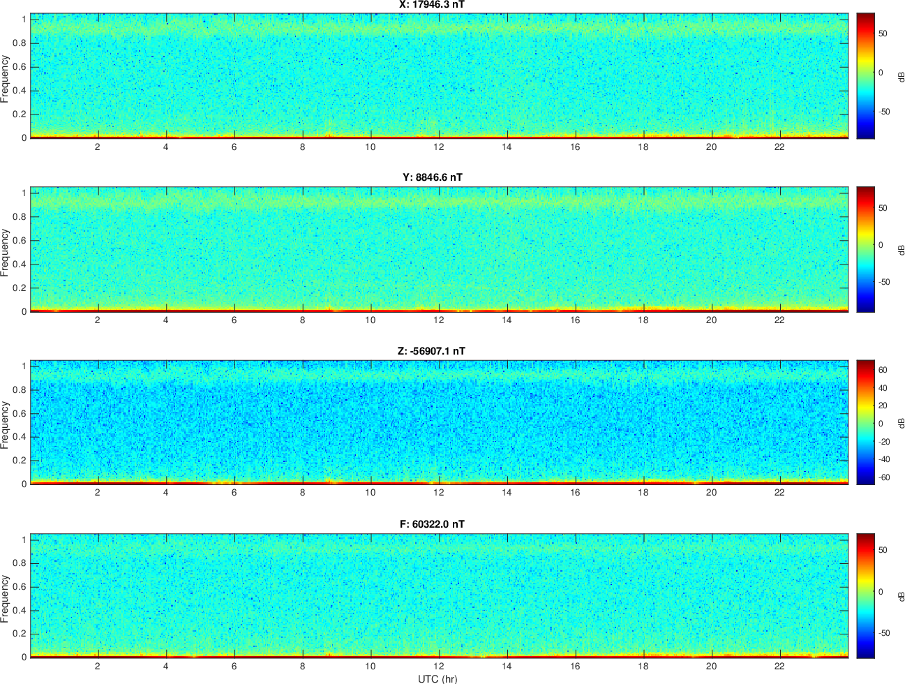Click hour tick 18 under F panel
905x684 pixels.
(x=643, y=665)
